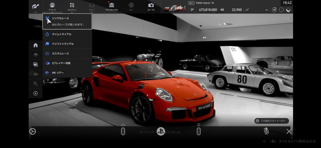The image size is (321, 148).
Task: Open the Remote Play settings gear icon
Action: coord(32,131)
